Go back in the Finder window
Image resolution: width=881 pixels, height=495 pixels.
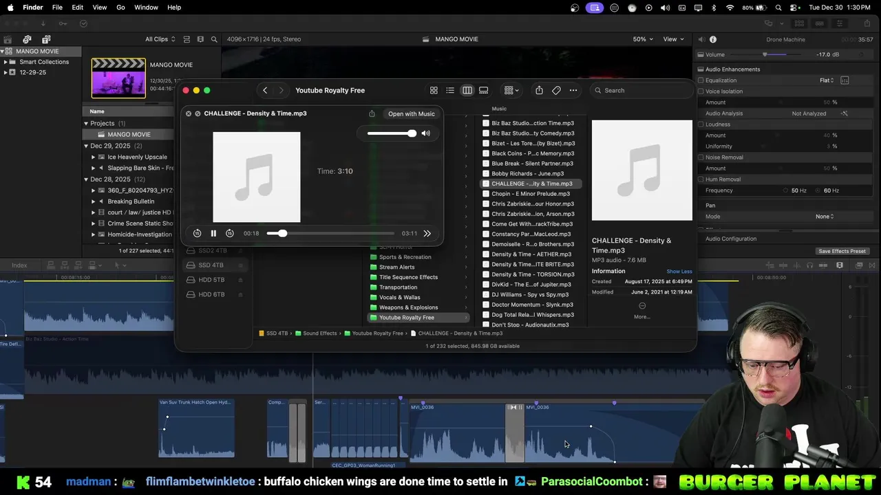(x=265, y=90)
